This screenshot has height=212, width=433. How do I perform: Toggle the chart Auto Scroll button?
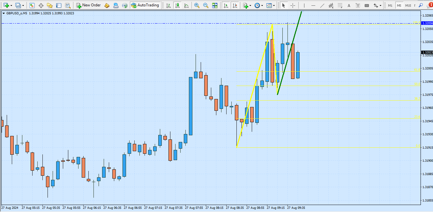coord(226,5)
